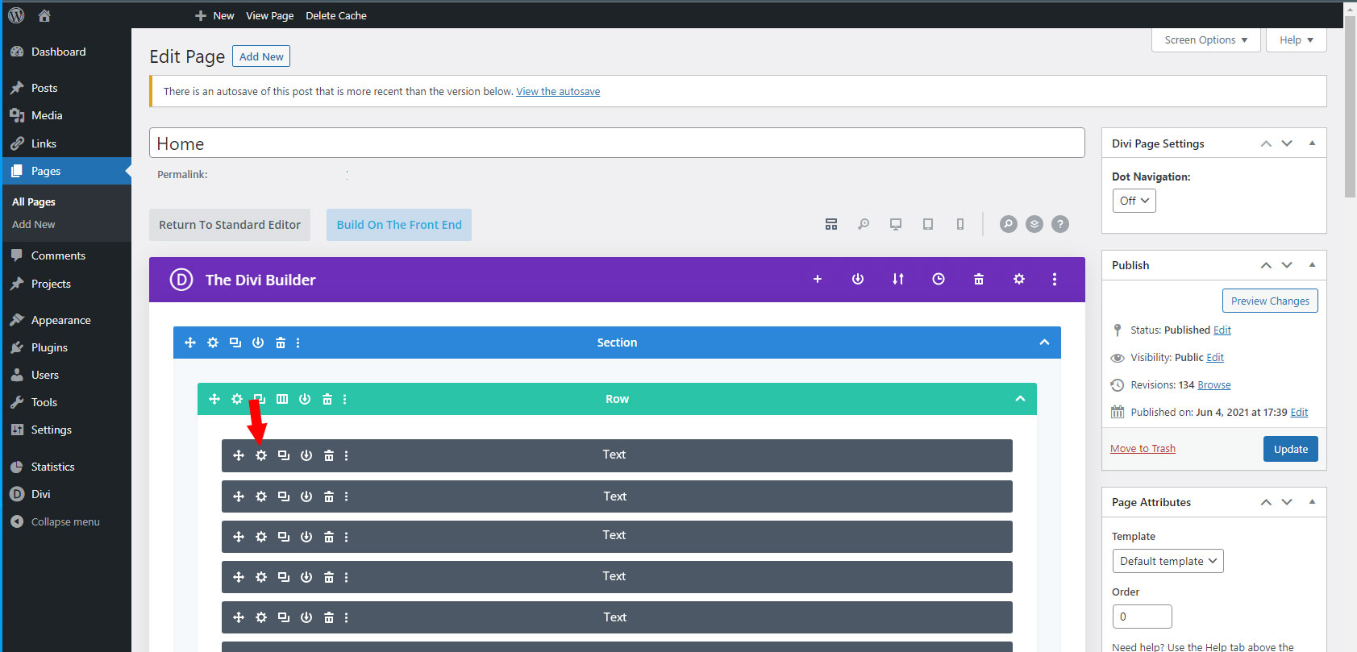Open editing history clock icon
This screenshot has height=652, width=1357.
click(x=939, y=279)
